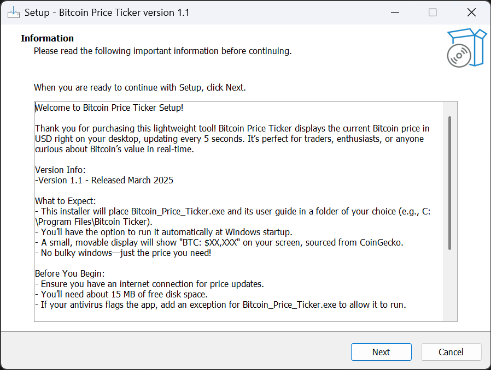491x370 pixels.
Task: Click the vertical scrollbar thumb in info box
Action: pos(450,183)
